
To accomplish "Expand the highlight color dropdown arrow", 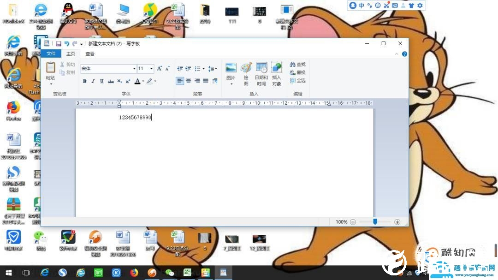I will [155, 81].
